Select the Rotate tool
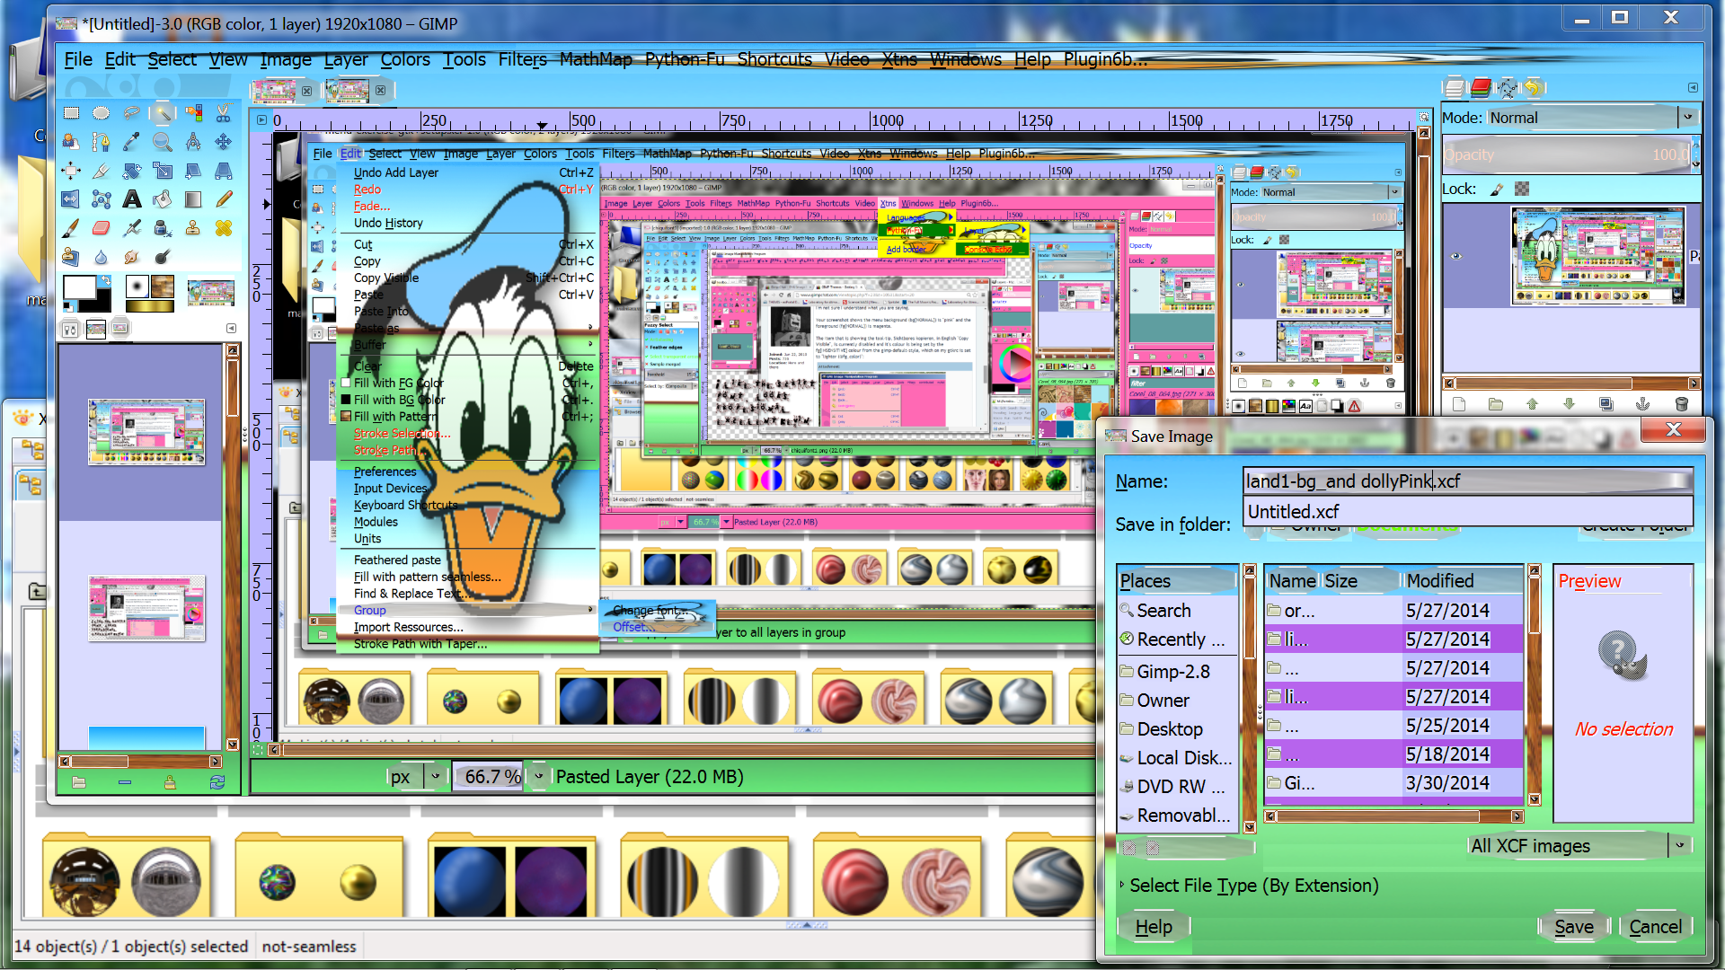1725x970 pixels. tap(132, 171)
